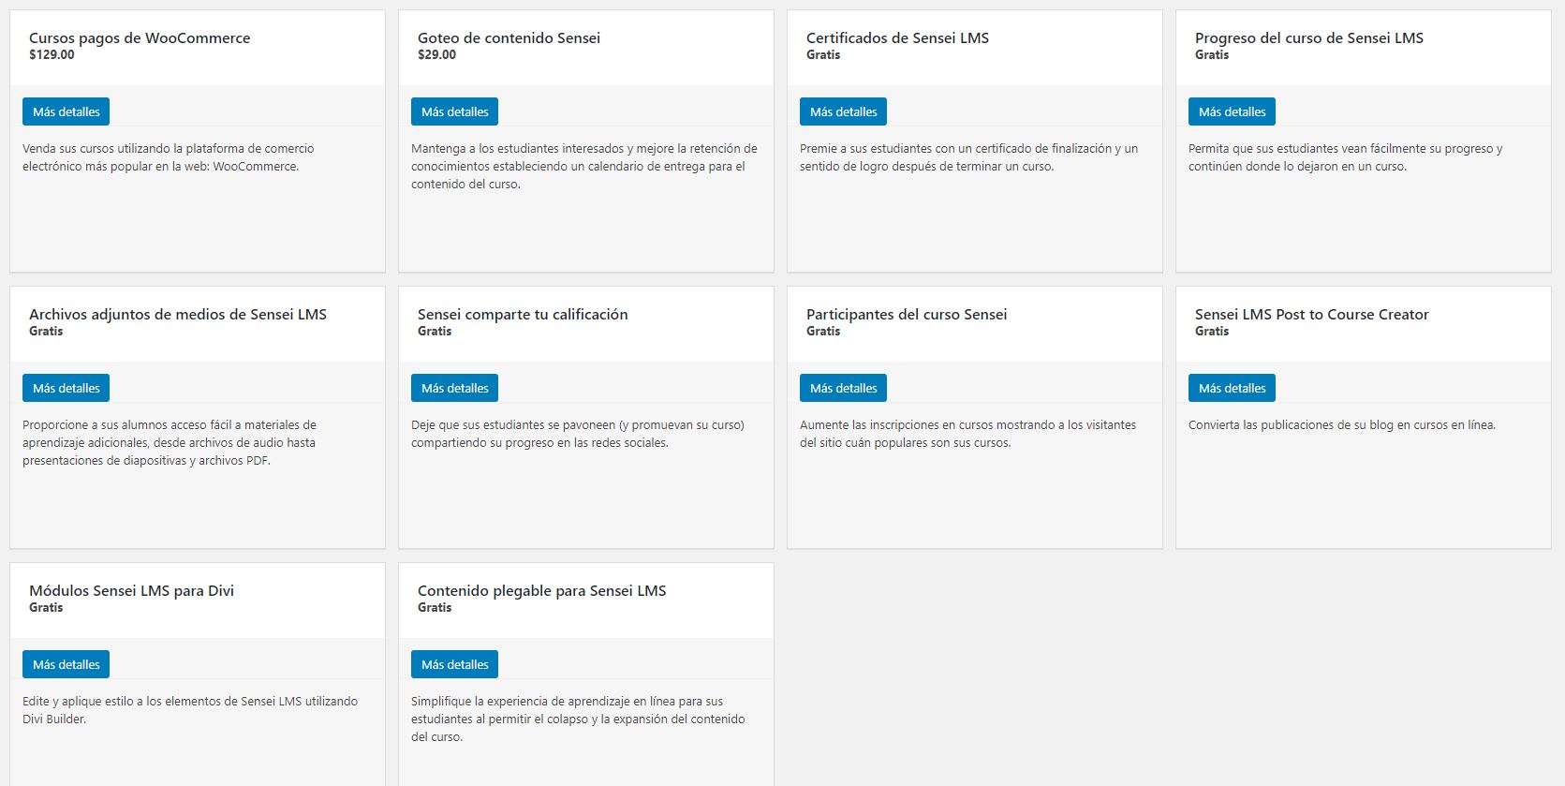Click Más detalles for Sensei comparte tu calificación

pos(454,388)
